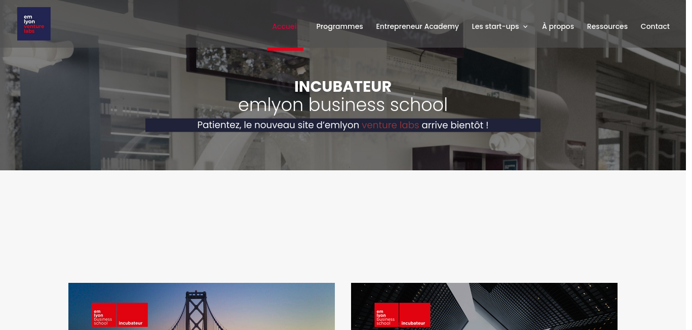Image resolution: width=692 pixels, height=330 pixels.
Task: Click the red underline beneath Accueil
Action: [285, 49]
